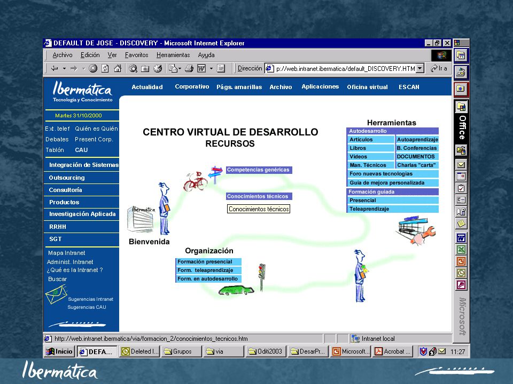Open the Actualidad section in top navigation

point(147,87)
